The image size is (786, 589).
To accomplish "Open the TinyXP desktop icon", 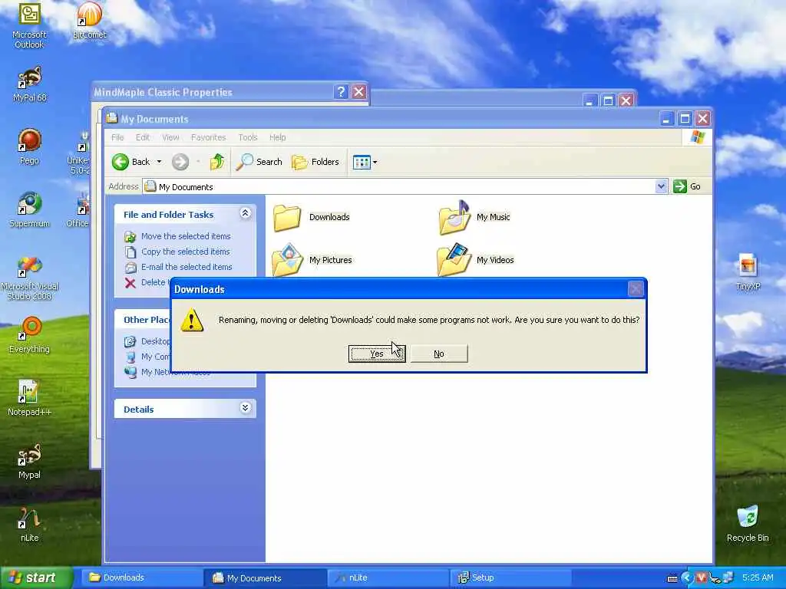I will [748, 272].
